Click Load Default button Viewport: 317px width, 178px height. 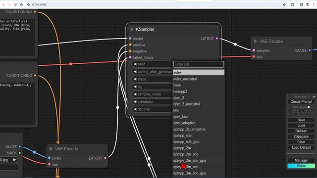(x=301, y=147)
